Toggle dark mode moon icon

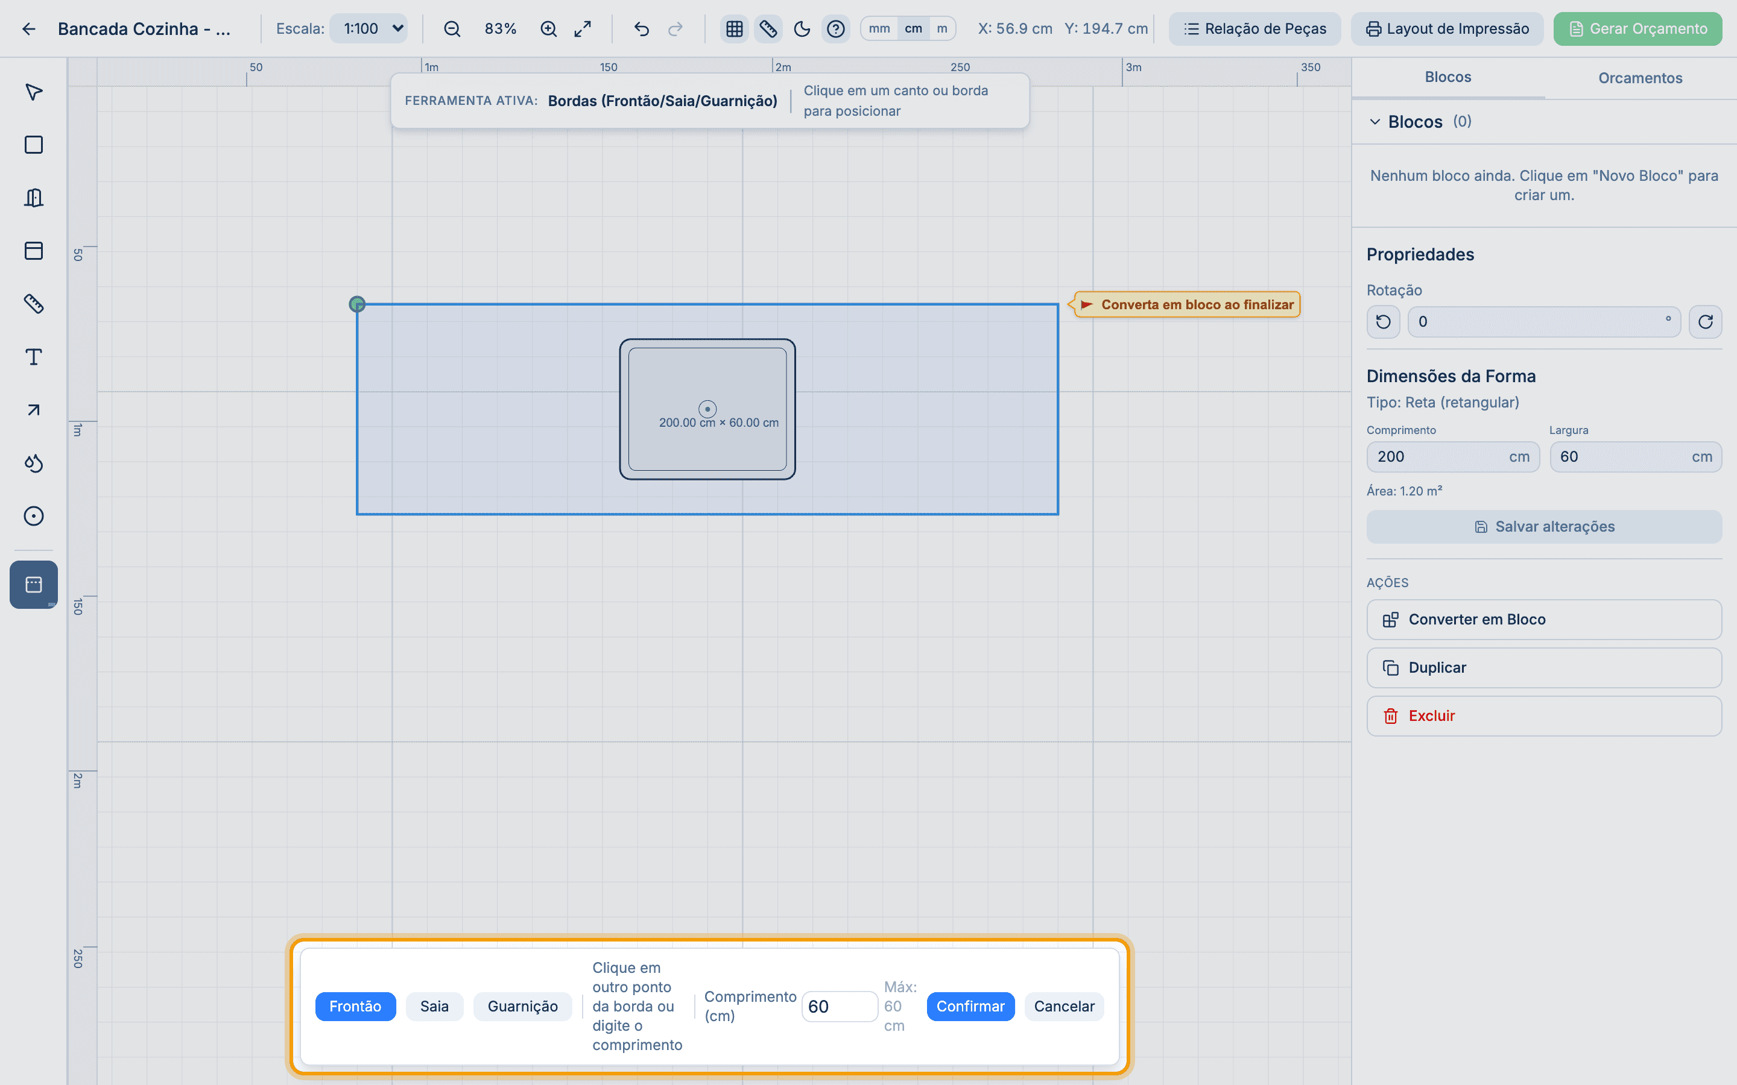[802, 29]
